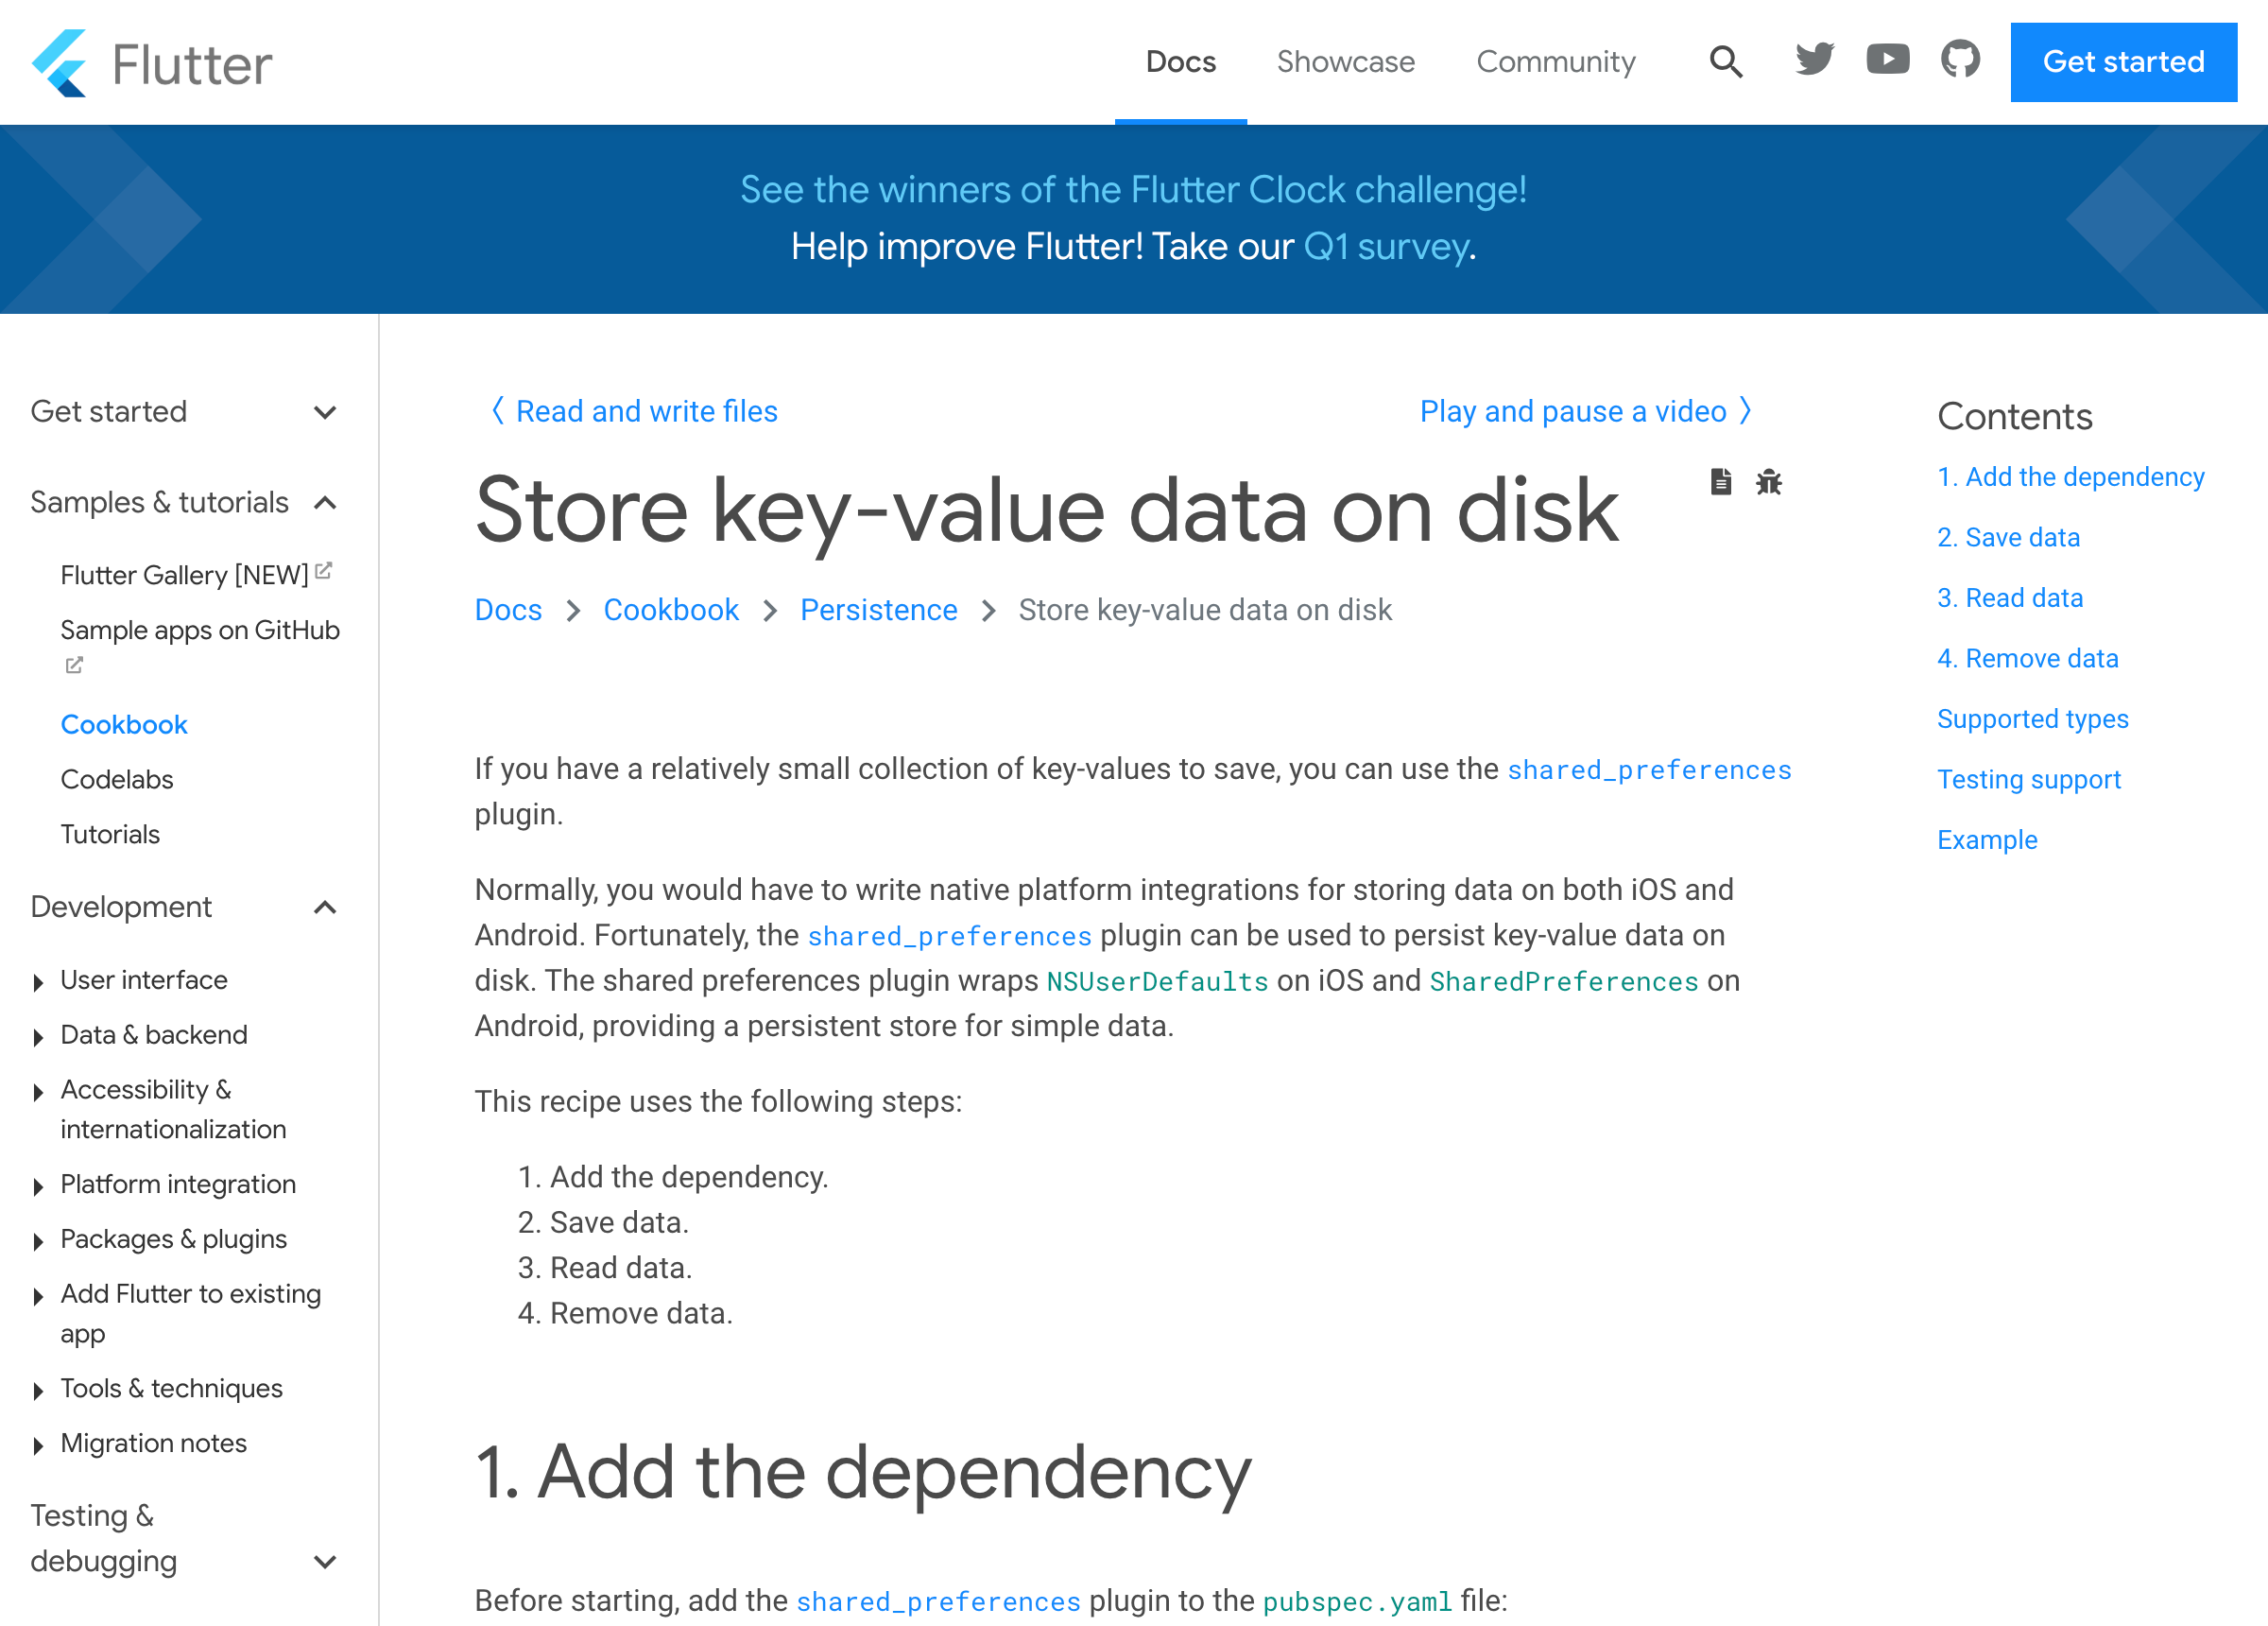
Task: Expand the Packages & plugins tree item
Action: (38, 1242)
